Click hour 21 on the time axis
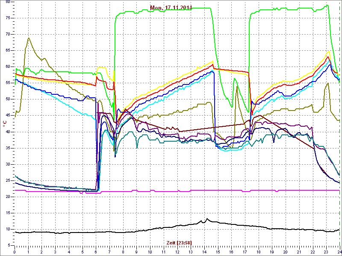The width and height of the screenshot is (342, 256). 299,252
